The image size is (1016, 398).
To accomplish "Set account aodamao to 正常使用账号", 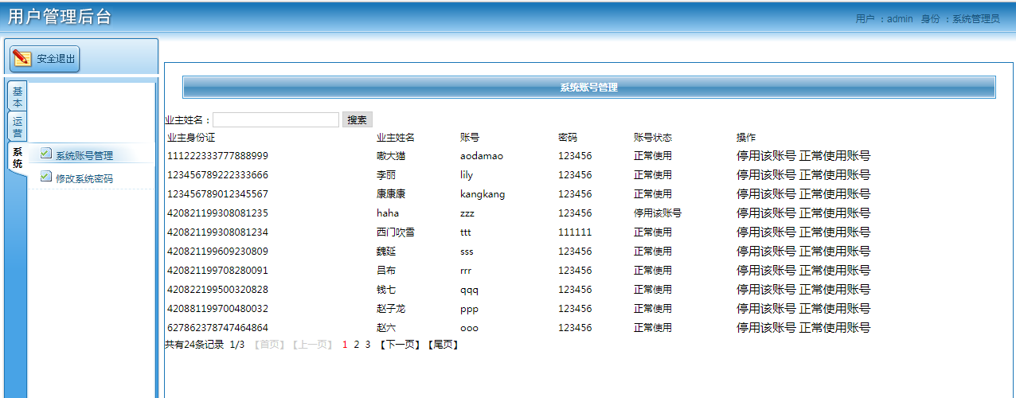I will point(834,155).
